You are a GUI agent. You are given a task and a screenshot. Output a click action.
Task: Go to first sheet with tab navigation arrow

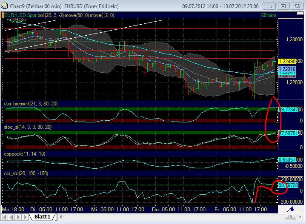[5, 217]
